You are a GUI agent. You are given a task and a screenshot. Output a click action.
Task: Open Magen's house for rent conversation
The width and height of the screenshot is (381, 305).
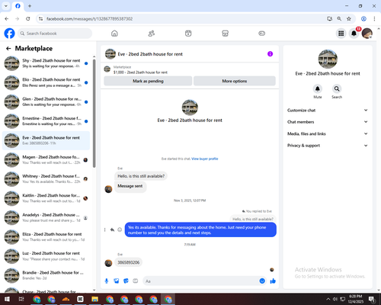tap(46, 160)
